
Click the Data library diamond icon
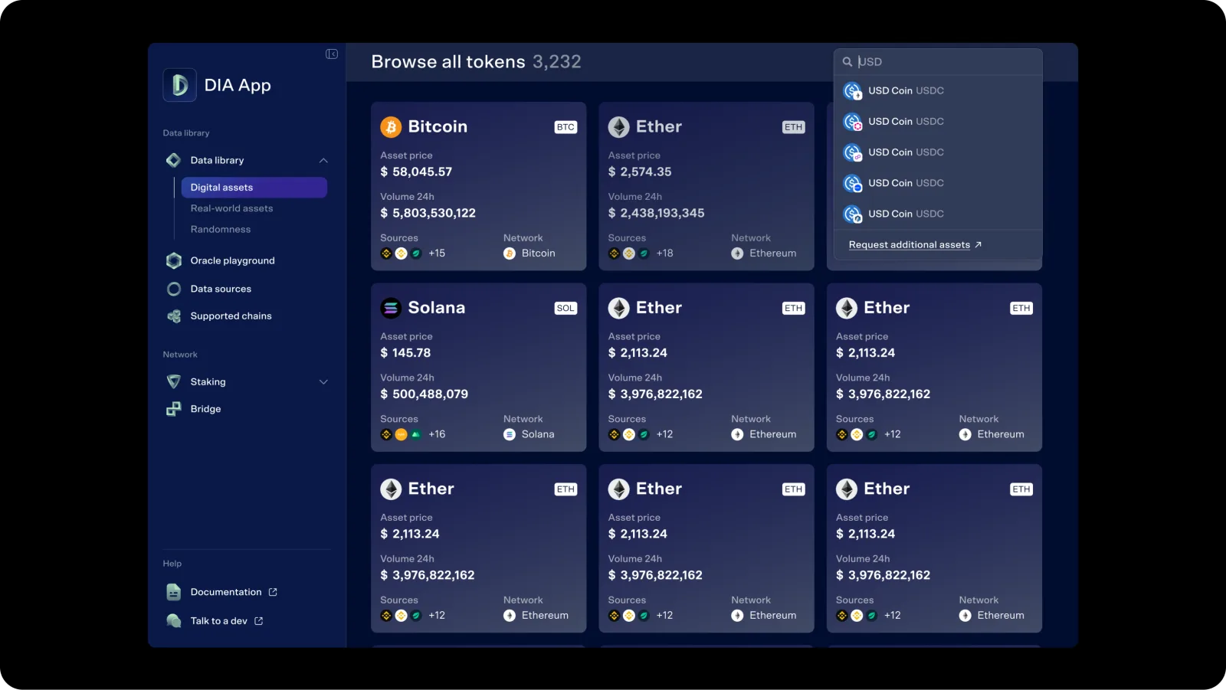[174, 160]
